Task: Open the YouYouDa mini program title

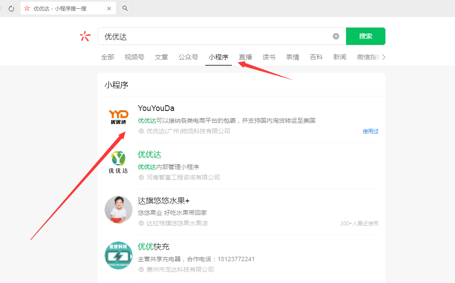Action: pyautogui.click(x=156, y=108)
